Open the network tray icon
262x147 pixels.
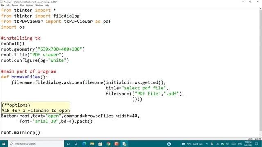(x=217, y=144)
